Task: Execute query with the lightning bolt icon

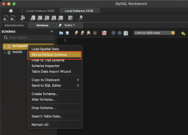Action: [76, 33]
